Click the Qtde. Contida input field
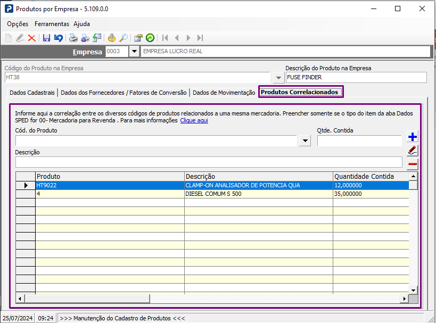This screenshot has width=436, height=323. coord(359,140)
